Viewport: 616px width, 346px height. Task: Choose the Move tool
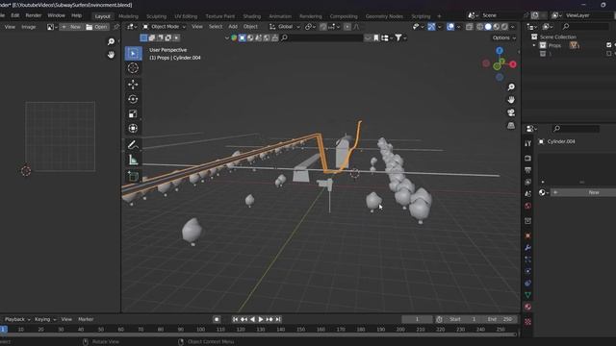point(133,85)
